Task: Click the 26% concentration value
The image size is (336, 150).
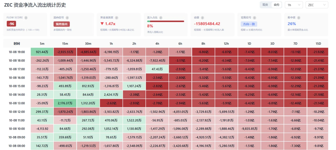Action: click(x=292, y=24)
